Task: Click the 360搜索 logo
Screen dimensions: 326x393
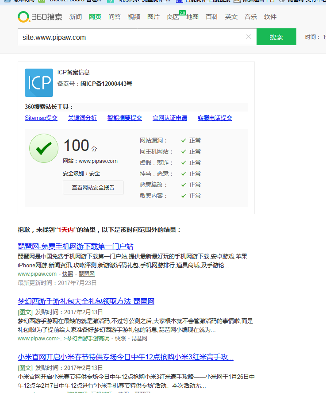Action: point(40,17)
